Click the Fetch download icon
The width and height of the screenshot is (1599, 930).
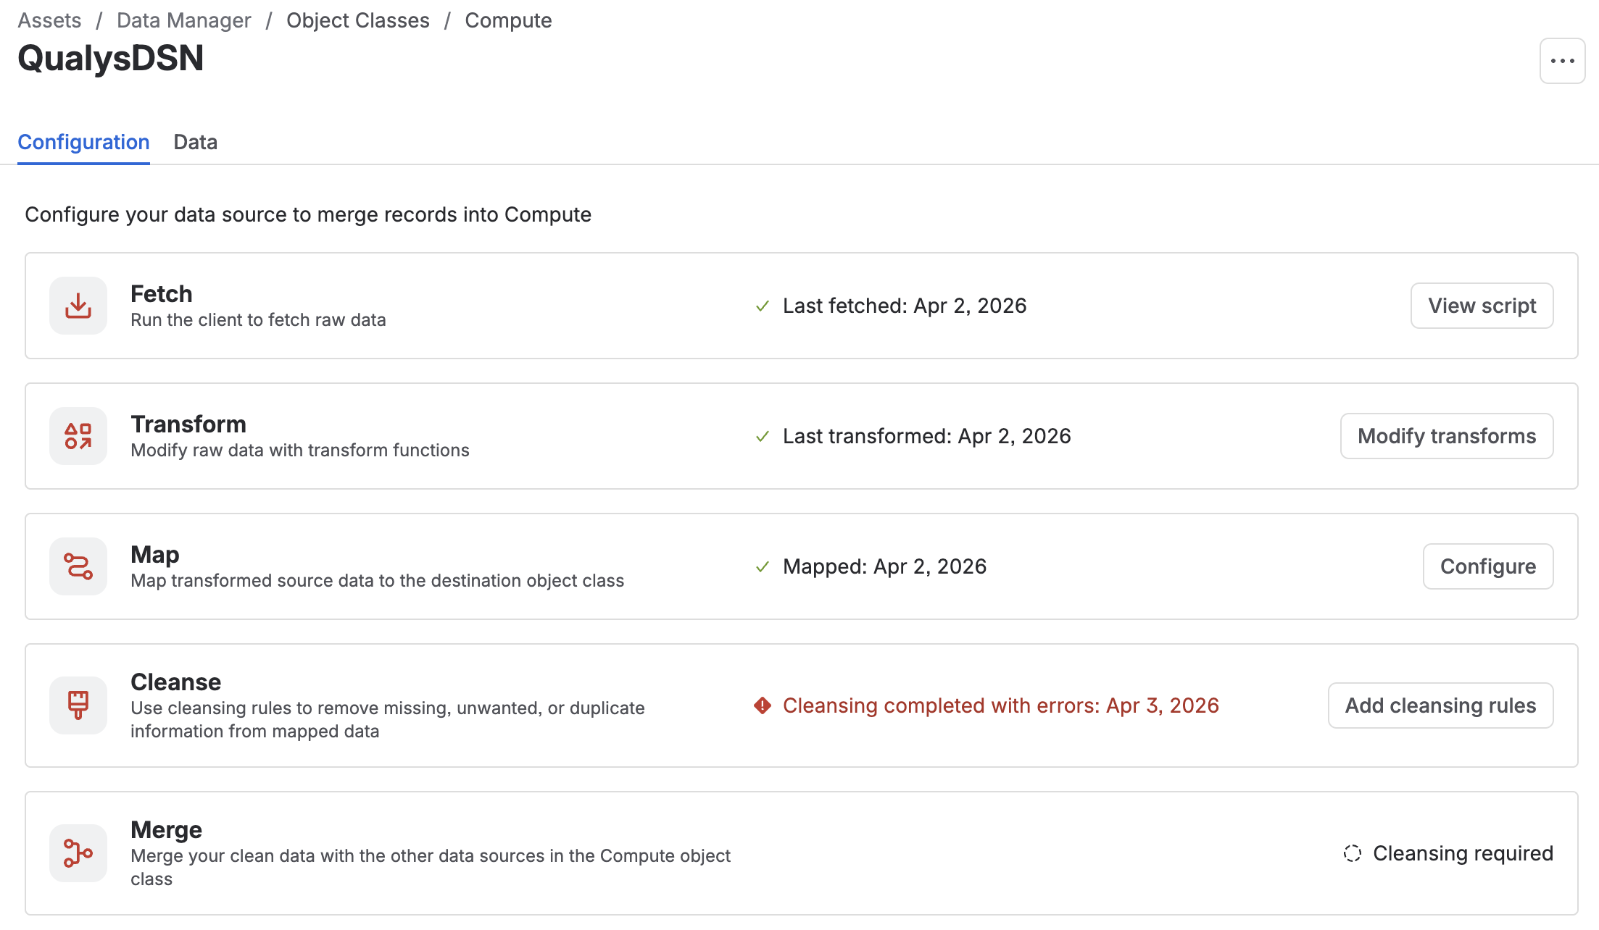point(78,306)
